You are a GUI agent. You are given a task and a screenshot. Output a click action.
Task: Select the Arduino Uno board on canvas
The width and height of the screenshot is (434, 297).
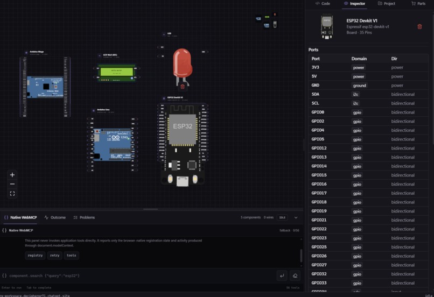click(113, 144)
